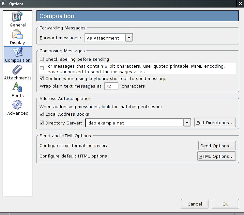Enable Check spelling before sending
244x215 pixels.
(42, 59)
